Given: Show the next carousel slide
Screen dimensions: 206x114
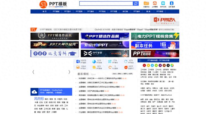Looking at the screenshot, I should tap(69, 72).
